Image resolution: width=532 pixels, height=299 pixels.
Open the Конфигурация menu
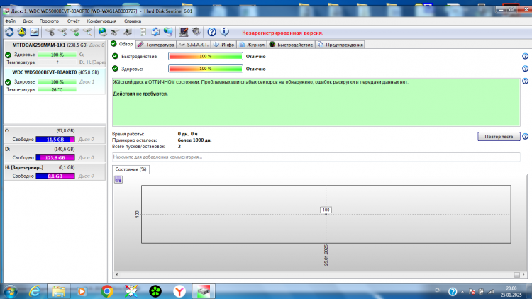point(101,21)
